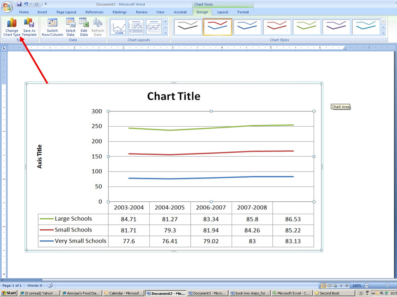The height and width of the screenshot is (297, 397).
Task: Click the green Large Schools line
Action: click(x=211, y=128)
